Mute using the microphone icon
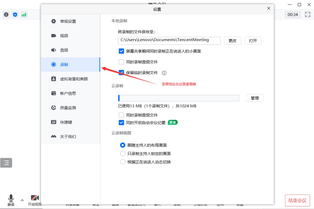This screenshot has height=209, width=314. point(11,199)
